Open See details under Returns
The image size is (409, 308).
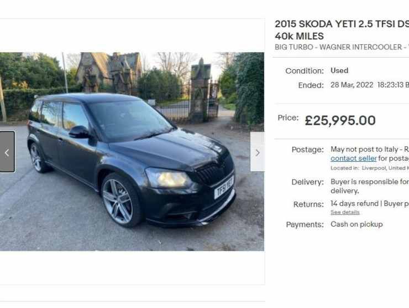345,212
